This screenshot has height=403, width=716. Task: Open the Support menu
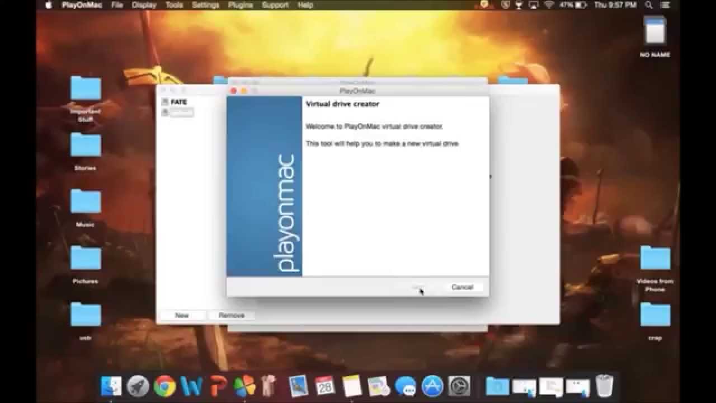click(x=275, y=5)
